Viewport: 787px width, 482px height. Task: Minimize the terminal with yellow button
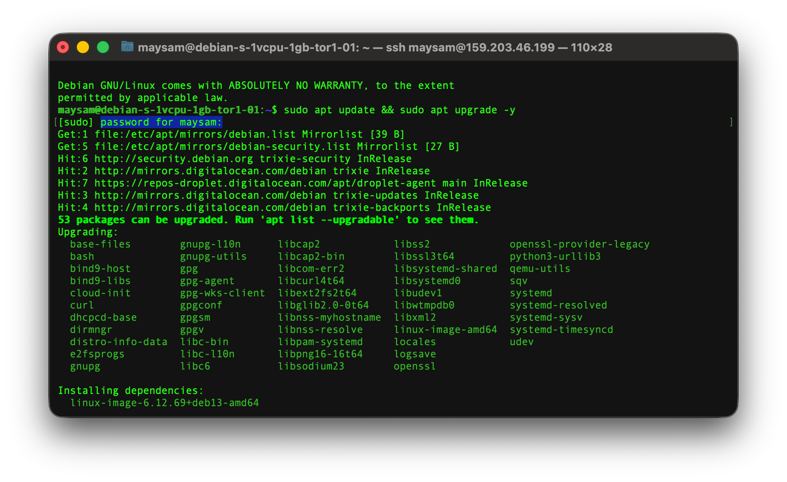(83, 47)
